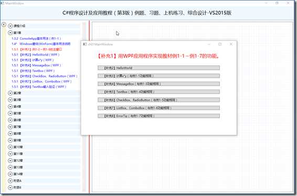Expand the 课程介绍 section

(10, 26)
